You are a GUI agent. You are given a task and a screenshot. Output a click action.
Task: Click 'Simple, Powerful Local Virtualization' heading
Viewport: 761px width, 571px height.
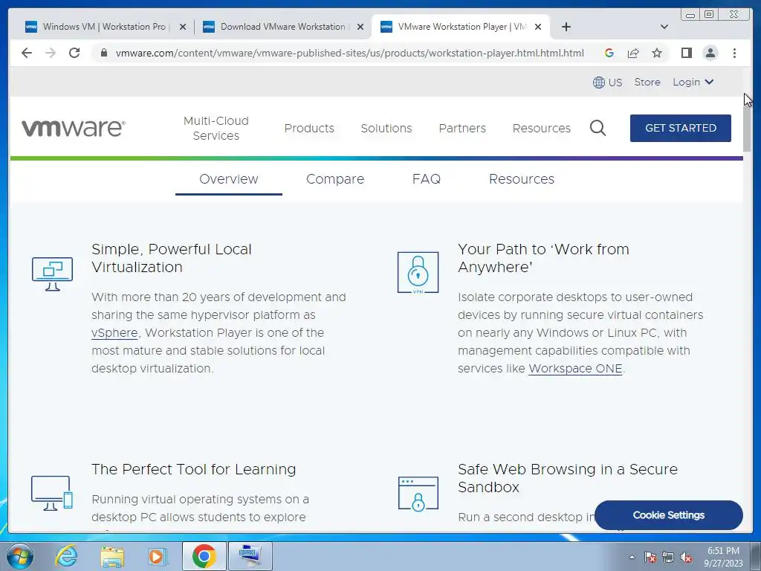click(x=172, y=258)
